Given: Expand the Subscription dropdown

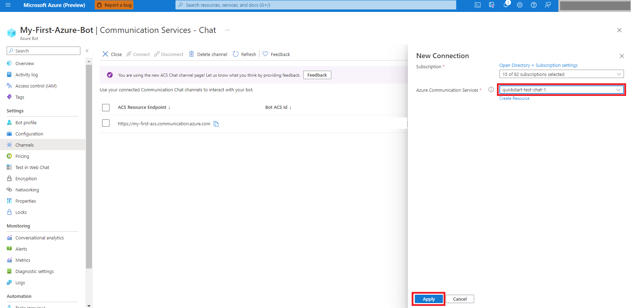Looking at the screenshot, I should point(561,74).
